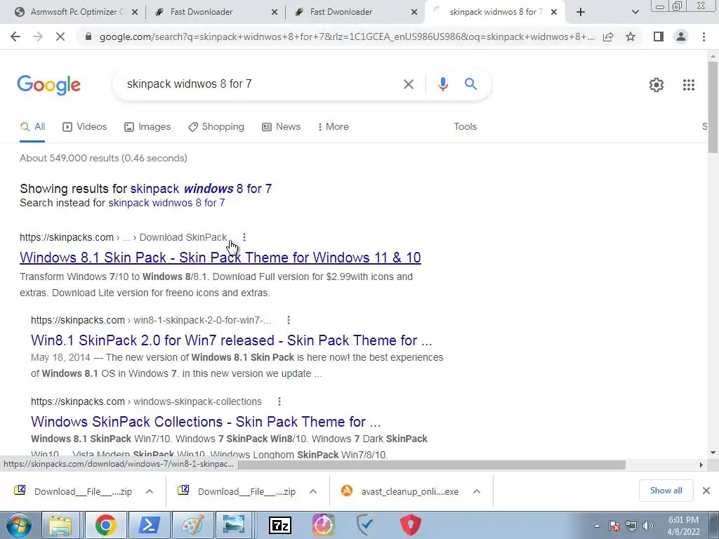The image size is (719, 539).
Task: Share this page via address bar icon
Action: (x=608, y=36)
